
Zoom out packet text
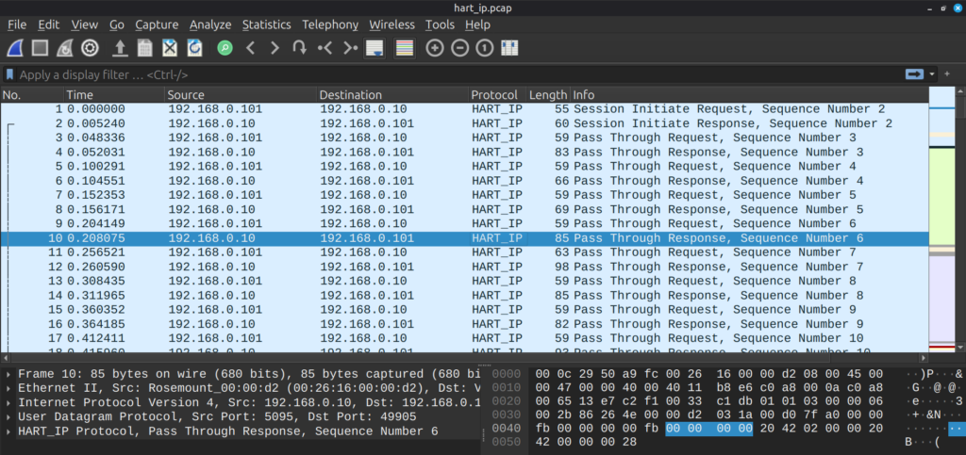pos(459,48)
